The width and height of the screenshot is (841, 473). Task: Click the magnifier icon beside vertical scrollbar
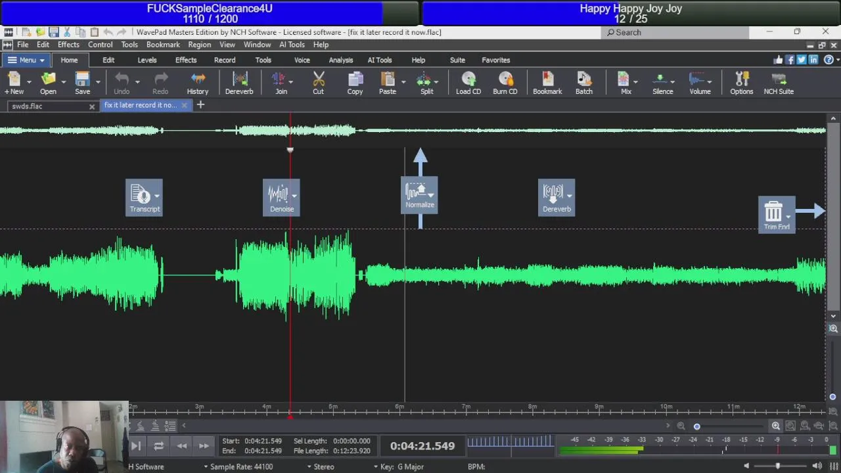(833, 328)
